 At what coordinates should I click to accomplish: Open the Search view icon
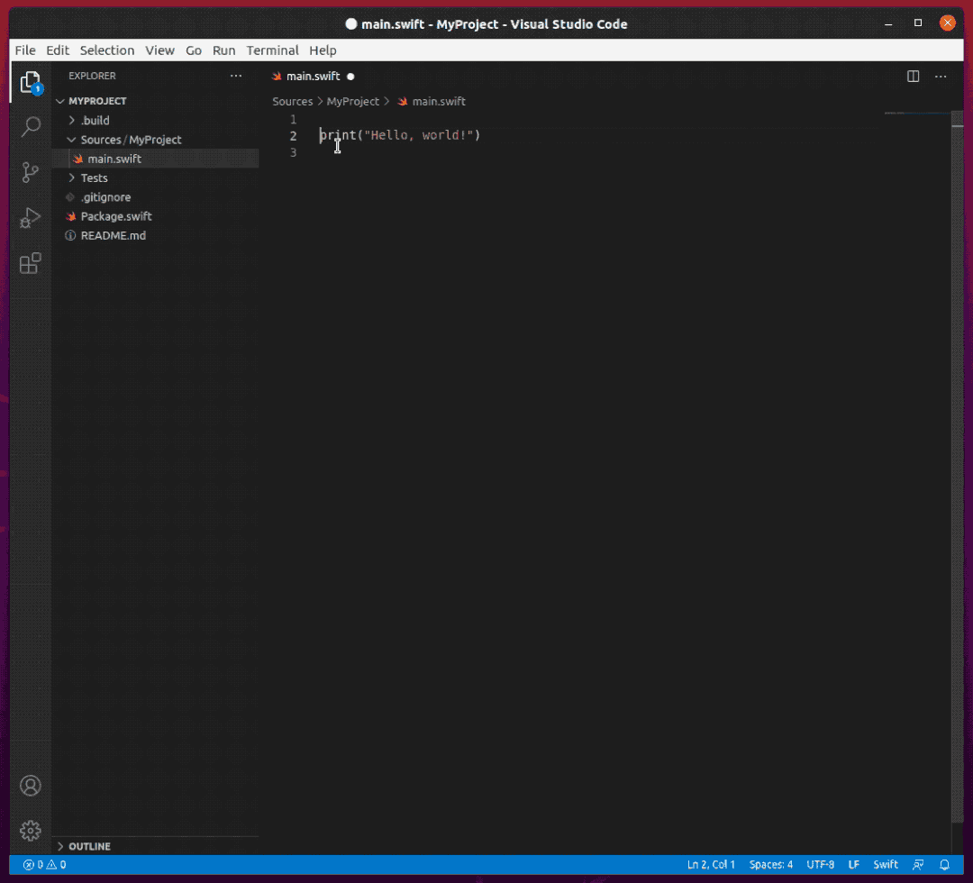(x=31, y=127)
